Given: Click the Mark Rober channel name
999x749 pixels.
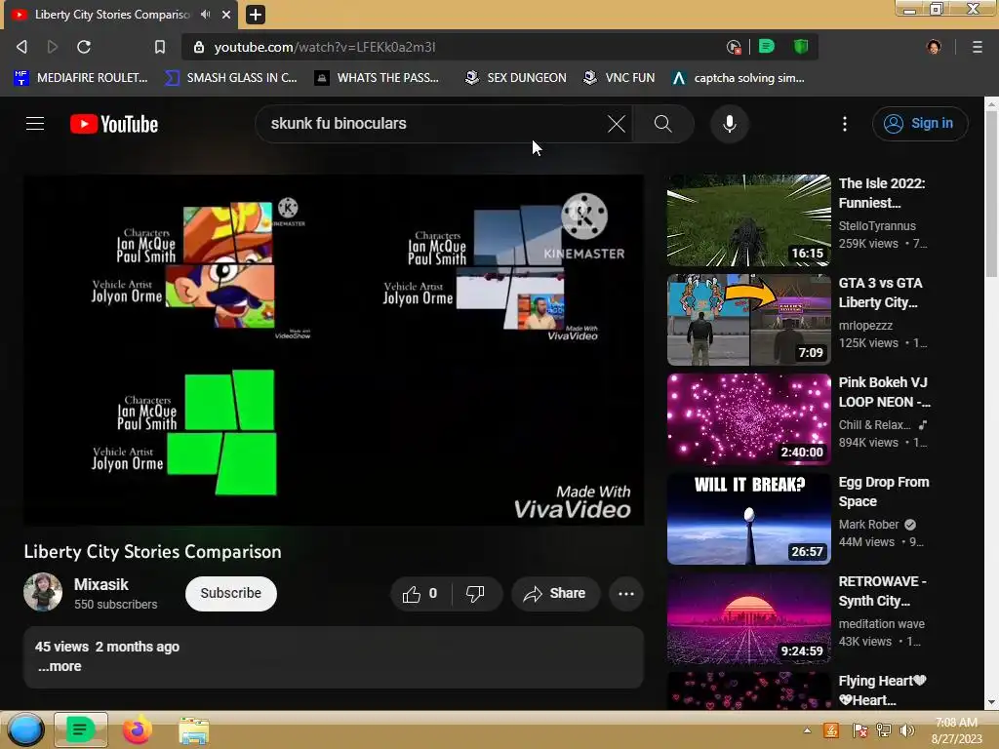Looking at the screenshot, I should click(x=868, y=524).
